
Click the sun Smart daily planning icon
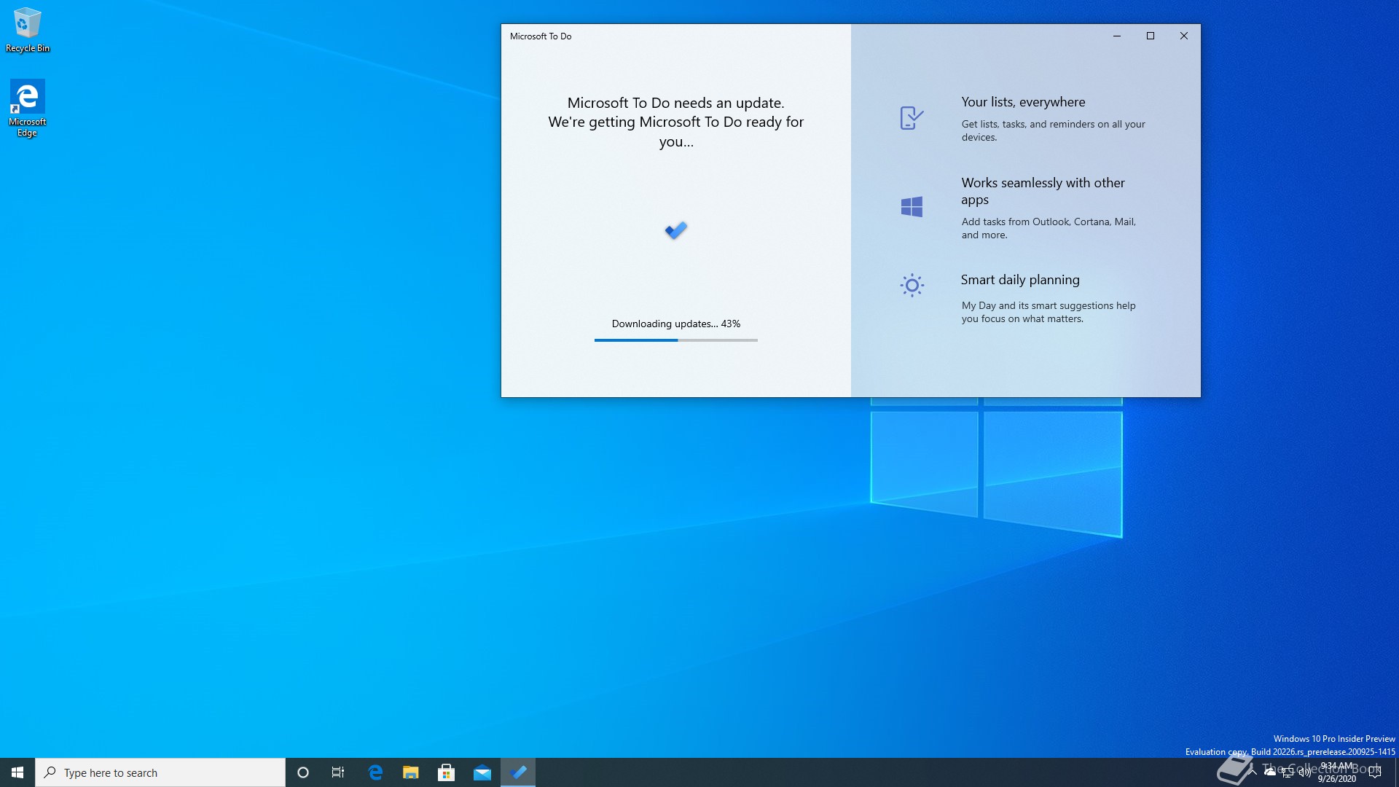coord(912,285)
